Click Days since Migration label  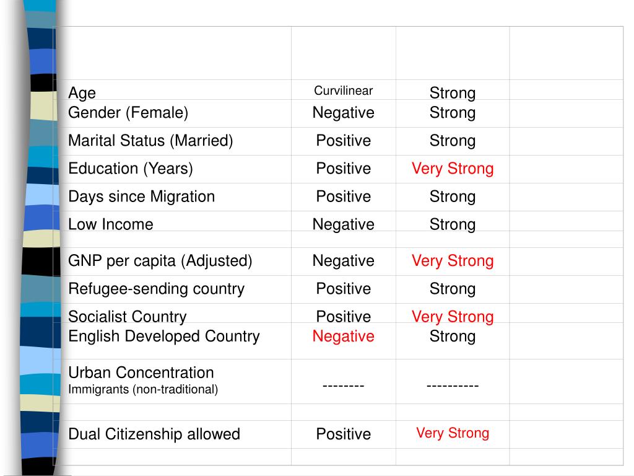click(x=142, y=196)
